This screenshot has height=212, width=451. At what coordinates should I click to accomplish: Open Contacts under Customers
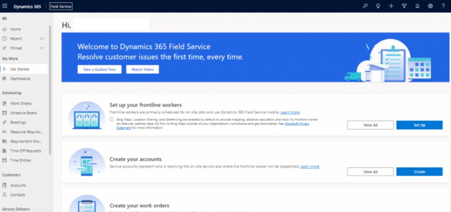tap(18, 195)
